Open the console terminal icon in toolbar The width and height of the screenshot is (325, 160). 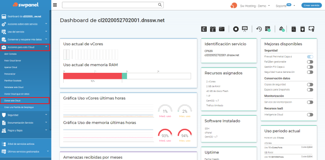click(x=222, y=29)
